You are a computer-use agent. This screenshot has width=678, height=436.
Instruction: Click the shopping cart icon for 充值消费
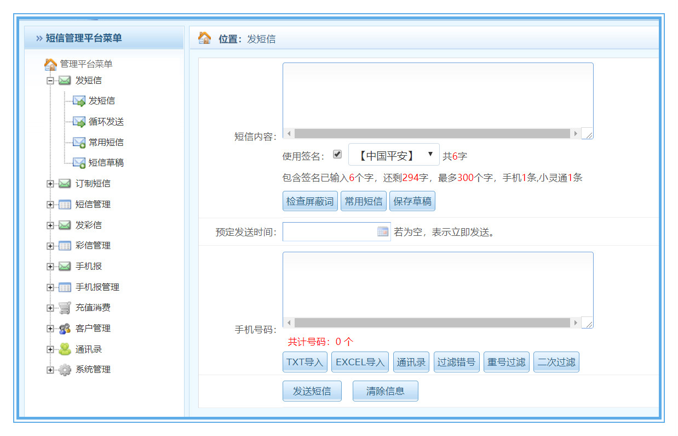(x=65, y=308)
